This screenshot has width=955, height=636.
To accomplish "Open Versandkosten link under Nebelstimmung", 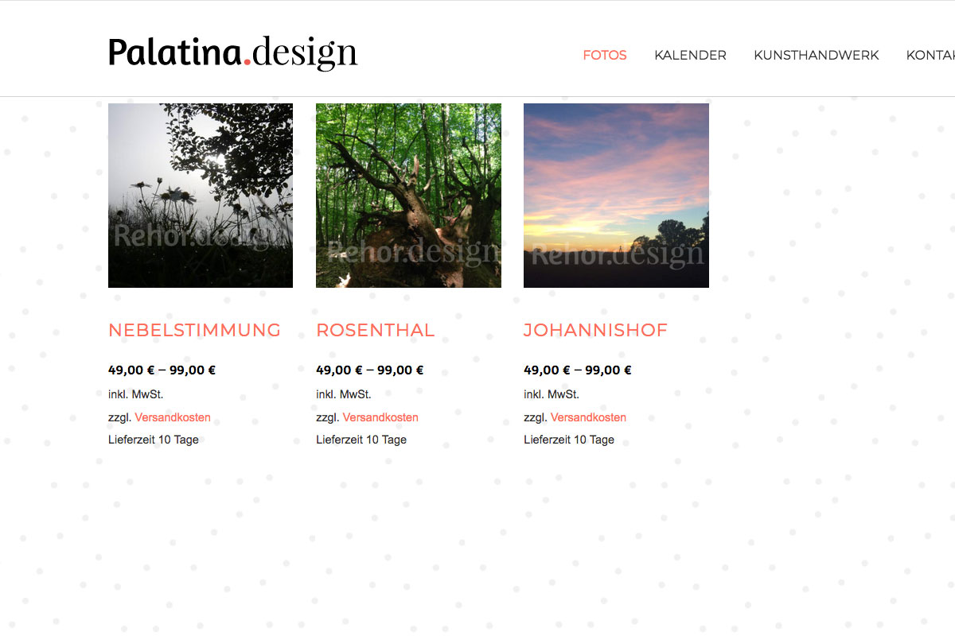I will (173, 417).
